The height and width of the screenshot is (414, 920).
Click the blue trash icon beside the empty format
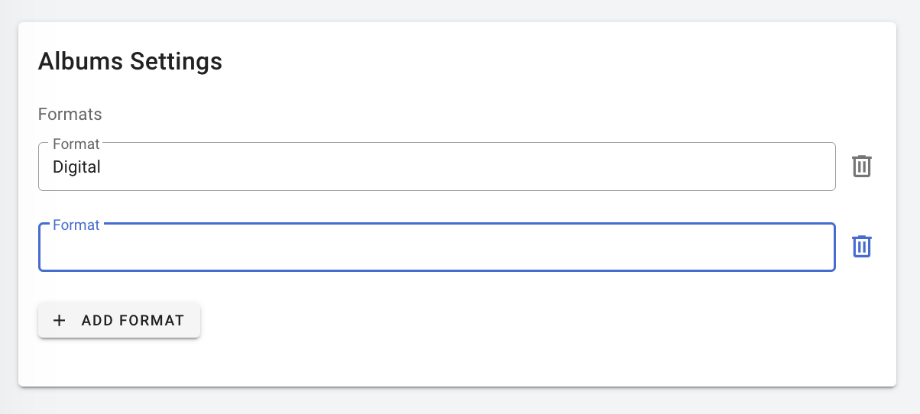click(x=862, y=247)
